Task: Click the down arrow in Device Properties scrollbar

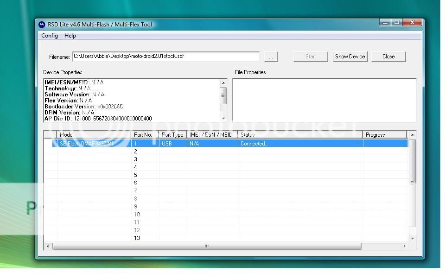Action: point(223,118)
